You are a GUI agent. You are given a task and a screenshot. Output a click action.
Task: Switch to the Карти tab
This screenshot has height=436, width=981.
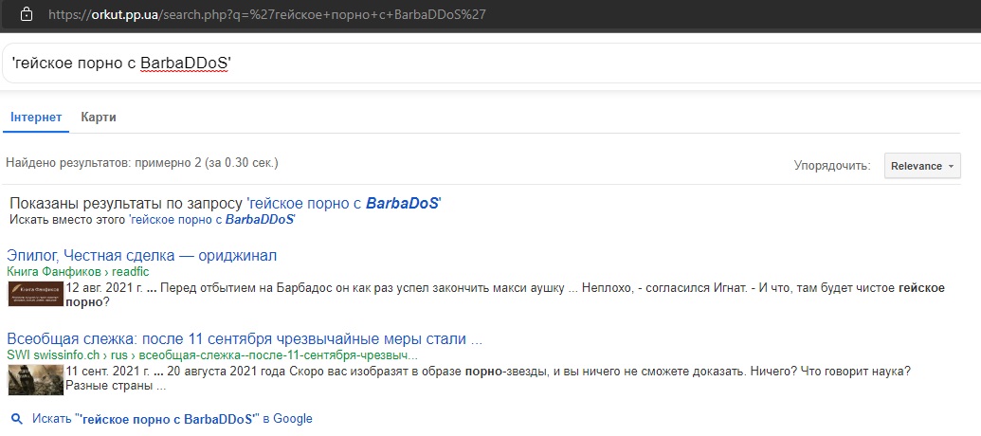(99, 118)
